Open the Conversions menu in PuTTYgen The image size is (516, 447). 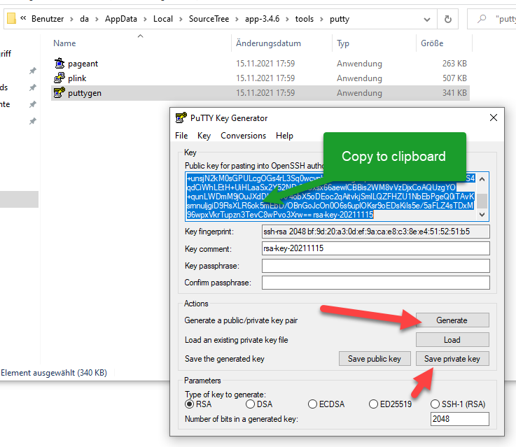[243, 136]
